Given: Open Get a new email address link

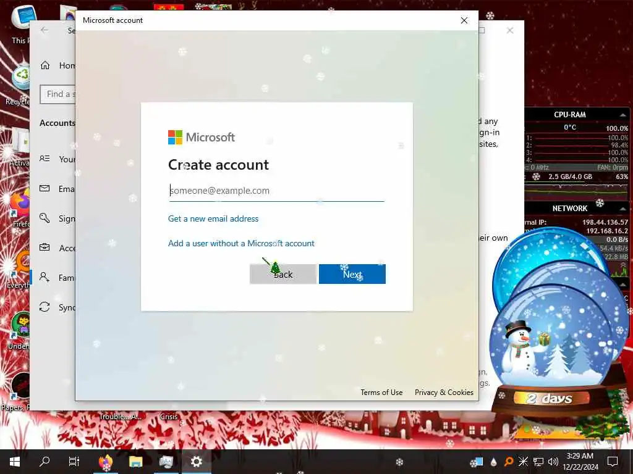Looking at the screenshot, I should (213, 219).
